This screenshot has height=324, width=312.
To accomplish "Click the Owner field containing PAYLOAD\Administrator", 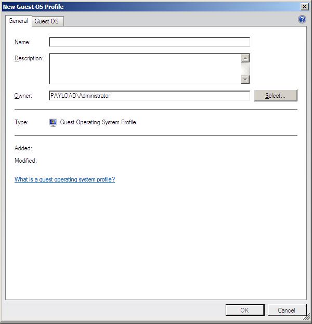I will [149, 96].
